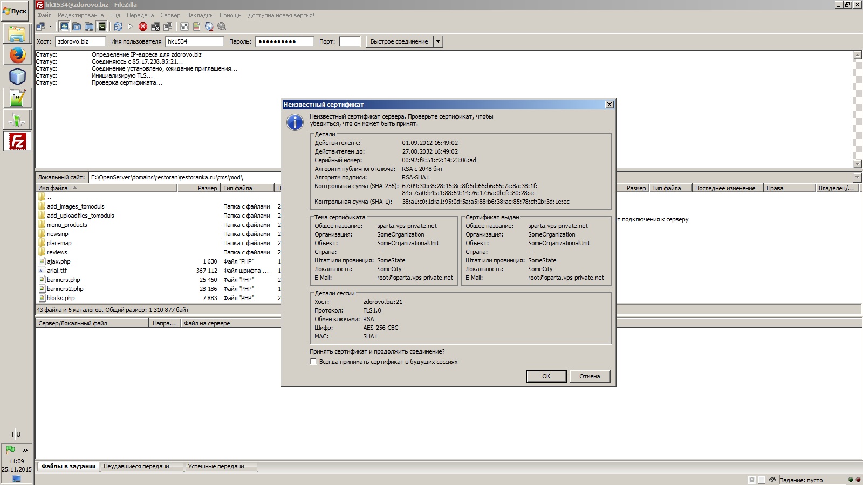This screenshot has height=485, width=863.
Task: Reconnect to last server icon
Action: coord(168,26)
